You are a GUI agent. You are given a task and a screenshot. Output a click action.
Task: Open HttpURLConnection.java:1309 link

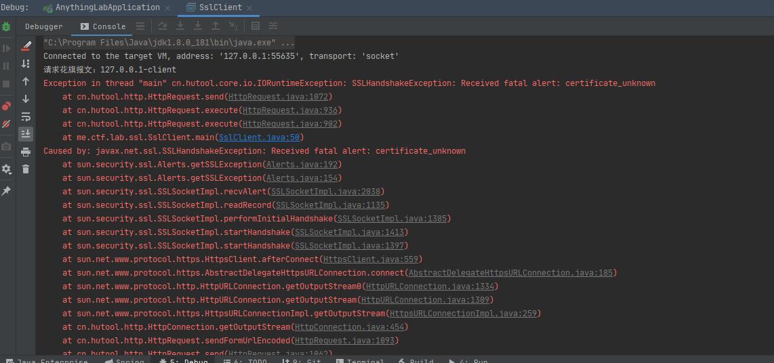425,300
